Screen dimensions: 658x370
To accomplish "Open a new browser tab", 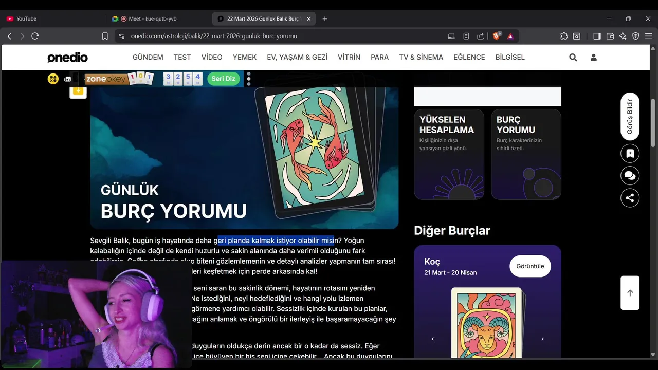I will click(325, 18).
